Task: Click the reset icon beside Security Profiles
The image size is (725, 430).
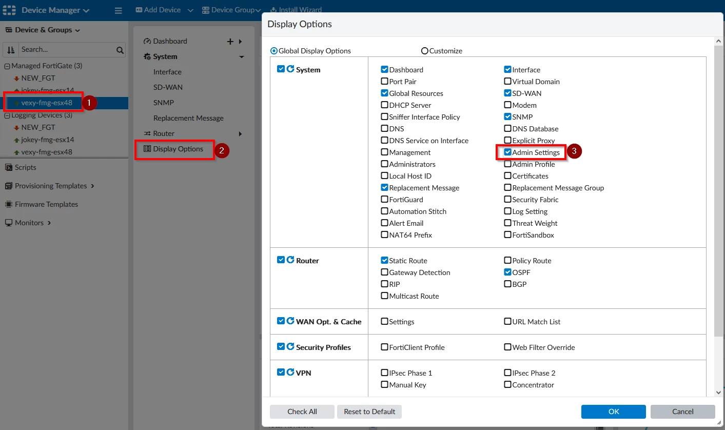Action: tap(290, 346)
